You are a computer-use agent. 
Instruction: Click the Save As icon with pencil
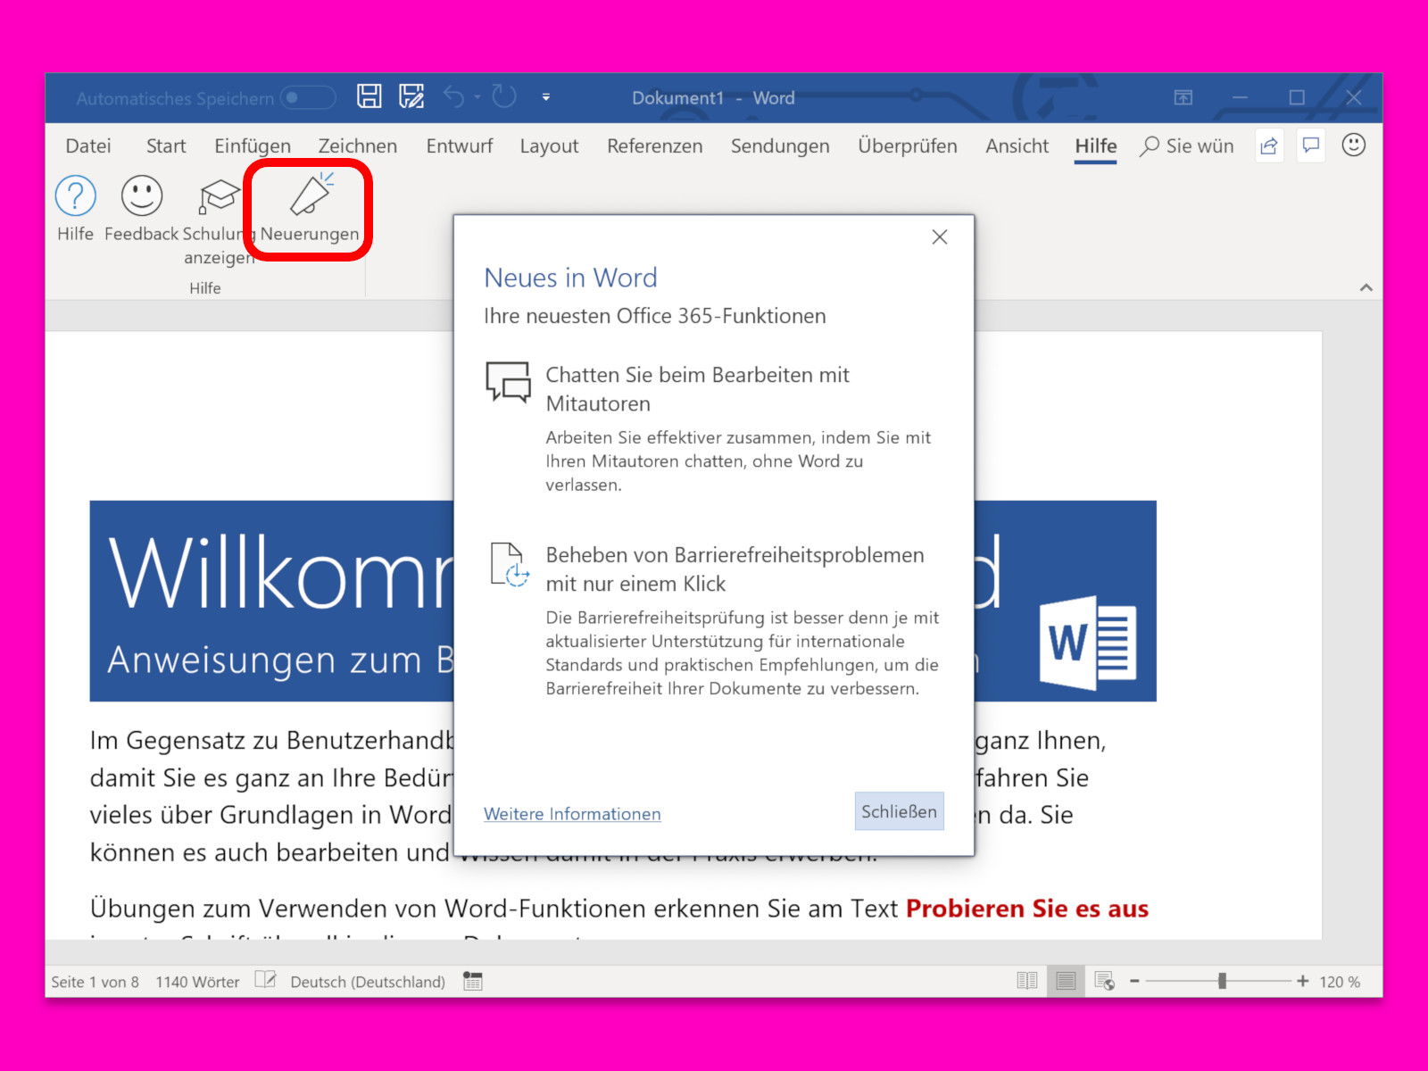point(411,96)
